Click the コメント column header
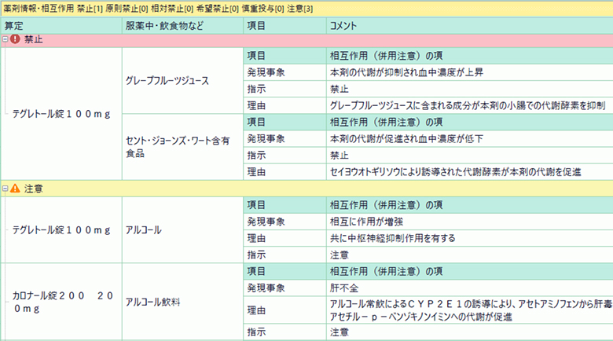613x341 pixels. (x=469, y=26)
